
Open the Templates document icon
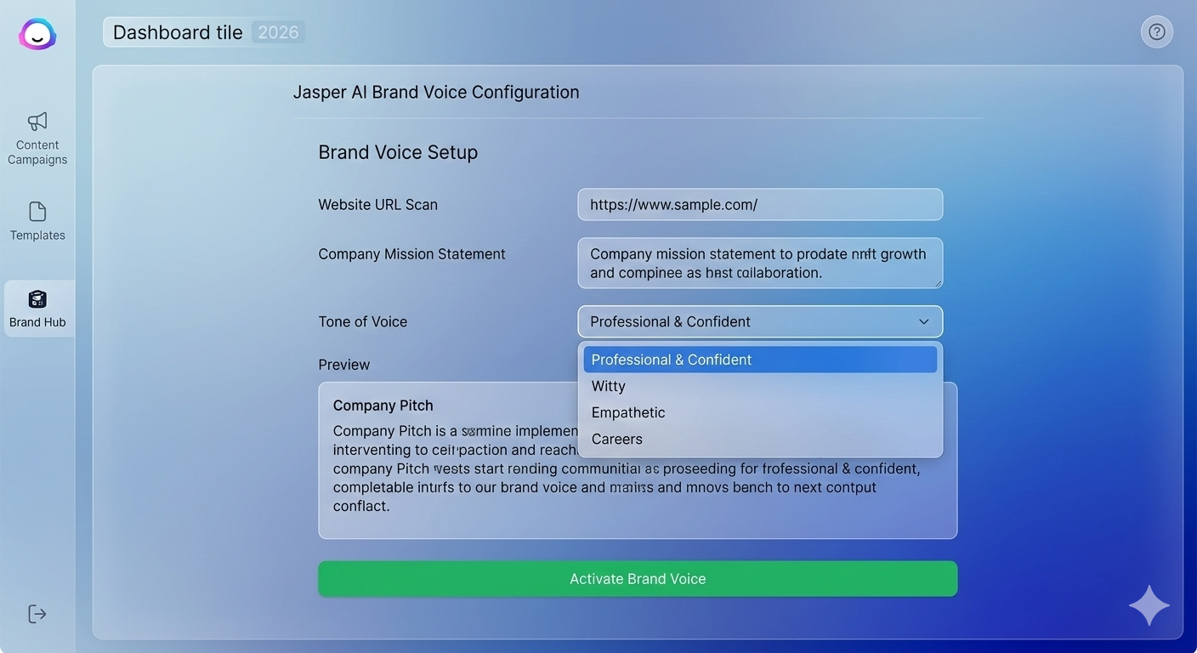[37, 212]
